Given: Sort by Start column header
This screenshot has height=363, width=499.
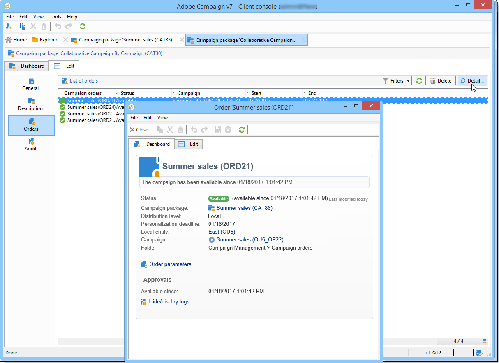Looking at the screenshot, I should tap(274, 93).
